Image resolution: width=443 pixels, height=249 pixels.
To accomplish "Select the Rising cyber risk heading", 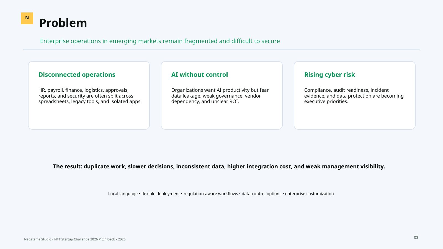I will pos(329,75).
